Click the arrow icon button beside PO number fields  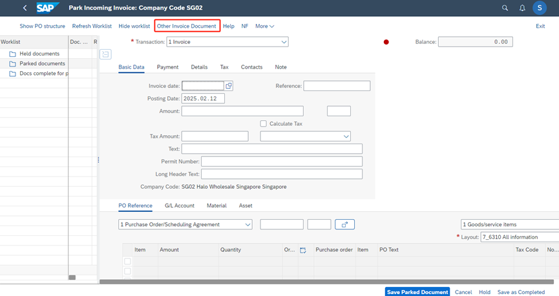344,224
